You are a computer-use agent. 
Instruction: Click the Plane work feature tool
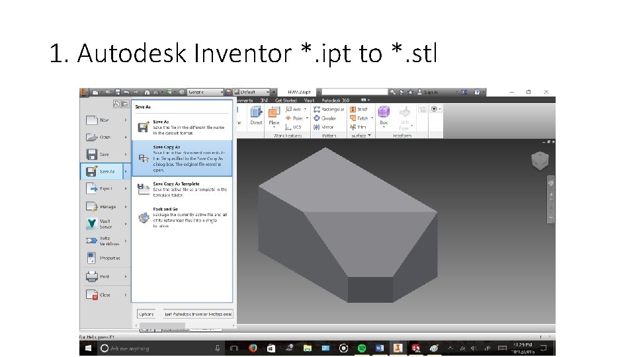(274, 116)
